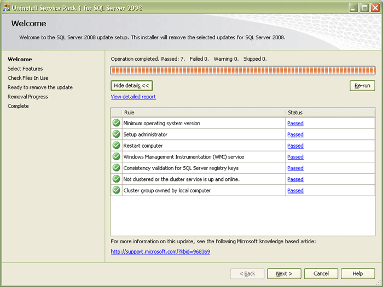Click green check icon for Not clustered rule
This screenshot has width=383, height=287.
(116, 179)
